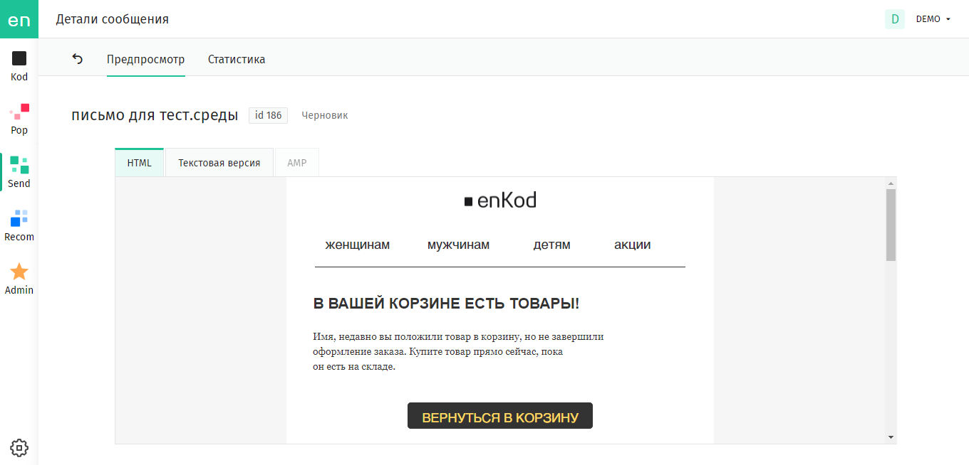969x465 pixels.
Task: Open the Pop module icon
Action: [x=19, y=112]
